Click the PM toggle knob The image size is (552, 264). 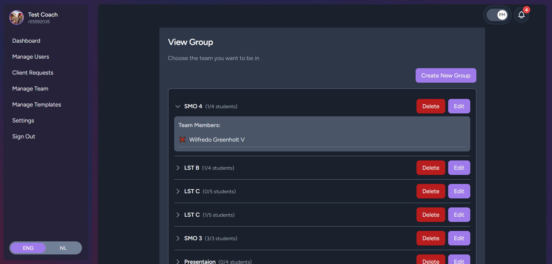click(x=502, y=15)
